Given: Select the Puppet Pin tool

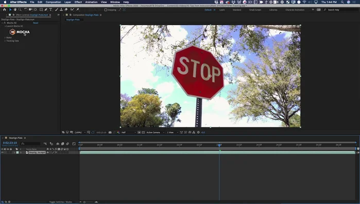Looking at the screenshot, I should (x=78, y=10).
